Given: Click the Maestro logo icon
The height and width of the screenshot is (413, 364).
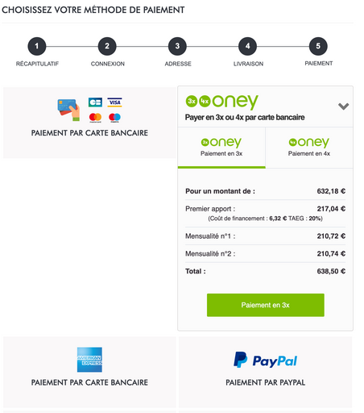Looking at the screenshot, I should coord(114,118).
